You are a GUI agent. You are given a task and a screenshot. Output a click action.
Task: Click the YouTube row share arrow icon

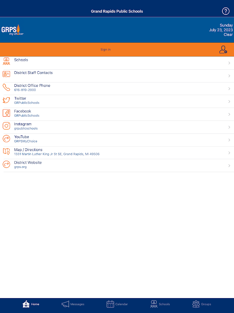tap(6, 139)
